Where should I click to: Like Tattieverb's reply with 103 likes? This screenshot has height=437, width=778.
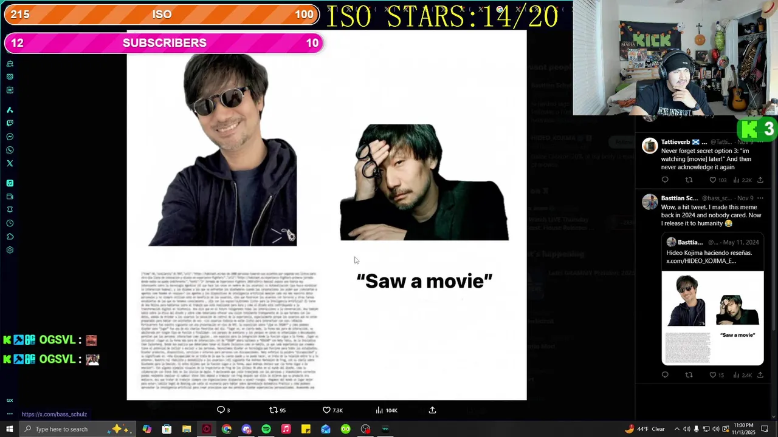point(718,180)
